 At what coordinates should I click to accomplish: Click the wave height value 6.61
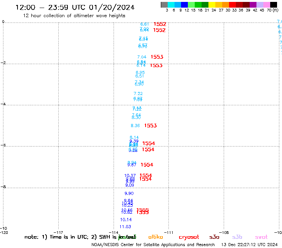[x=144, y=24]
